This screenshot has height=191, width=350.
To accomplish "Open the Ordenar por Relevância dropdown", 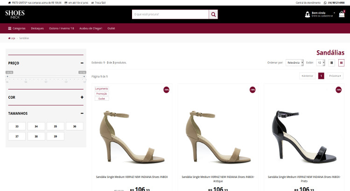I will pos(294,63).
